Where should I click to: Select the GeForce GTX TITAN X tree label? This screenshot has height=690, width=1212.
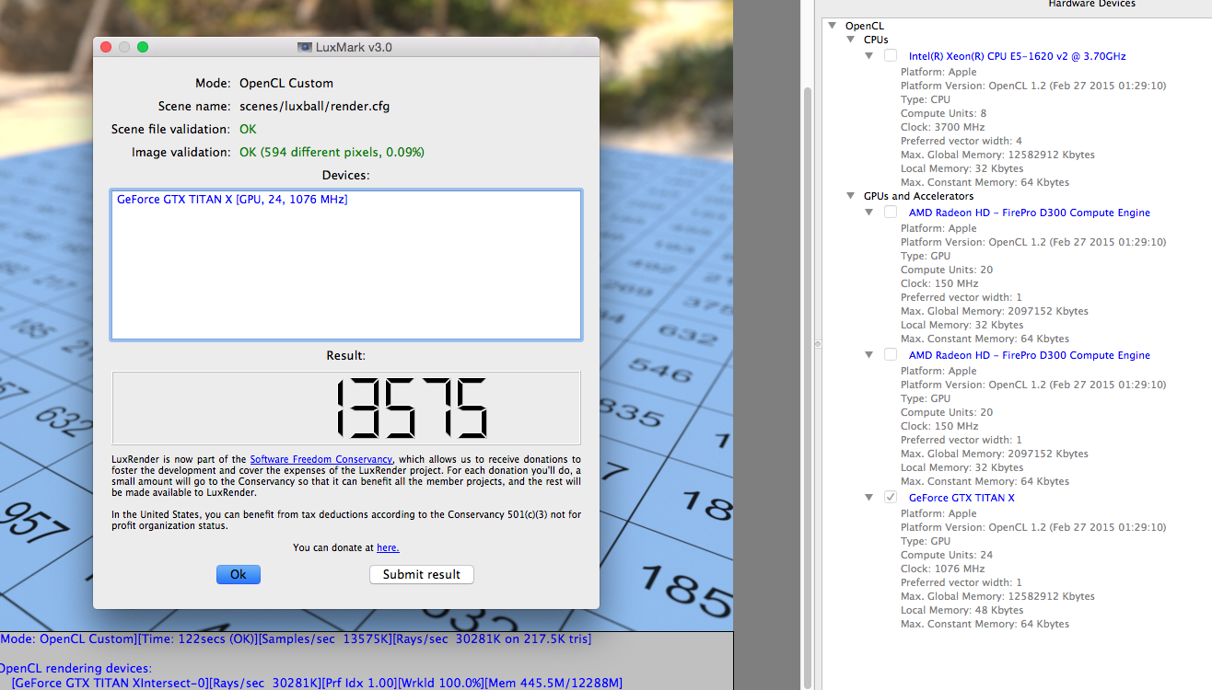(x=961, y=498)
